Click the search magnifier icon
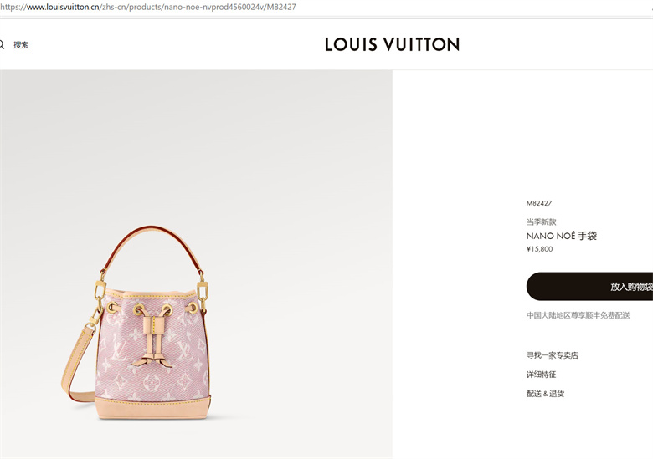The width and height of the screenshot is (653, 459). [x=2, y=45]
